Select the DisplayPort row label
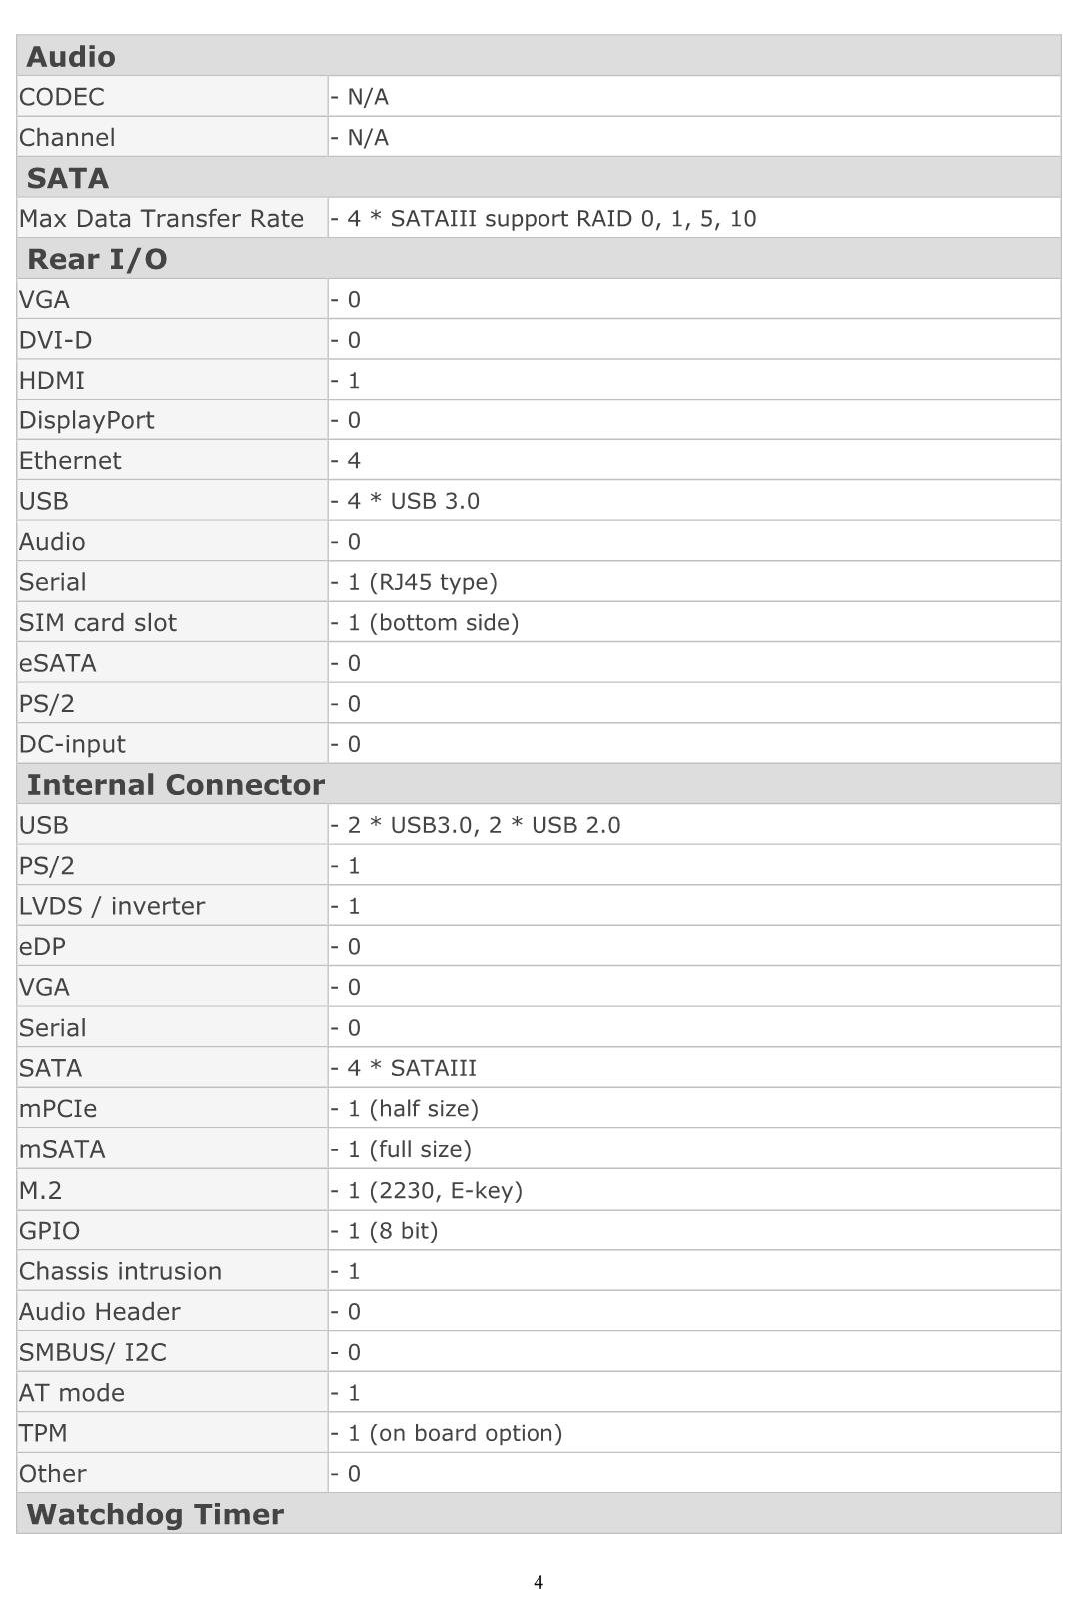Image resolution: width=1079 pixels, height=1618 pixels. click(x=87, y=420)
